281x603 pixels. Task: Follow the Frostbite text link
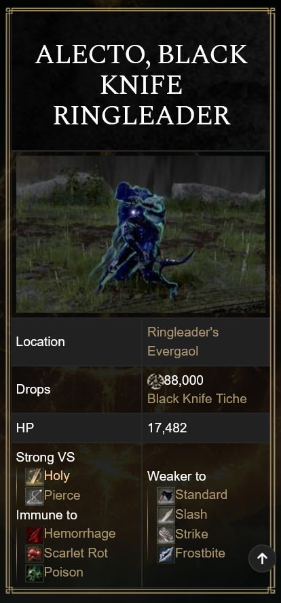click(x=200, y=553)
